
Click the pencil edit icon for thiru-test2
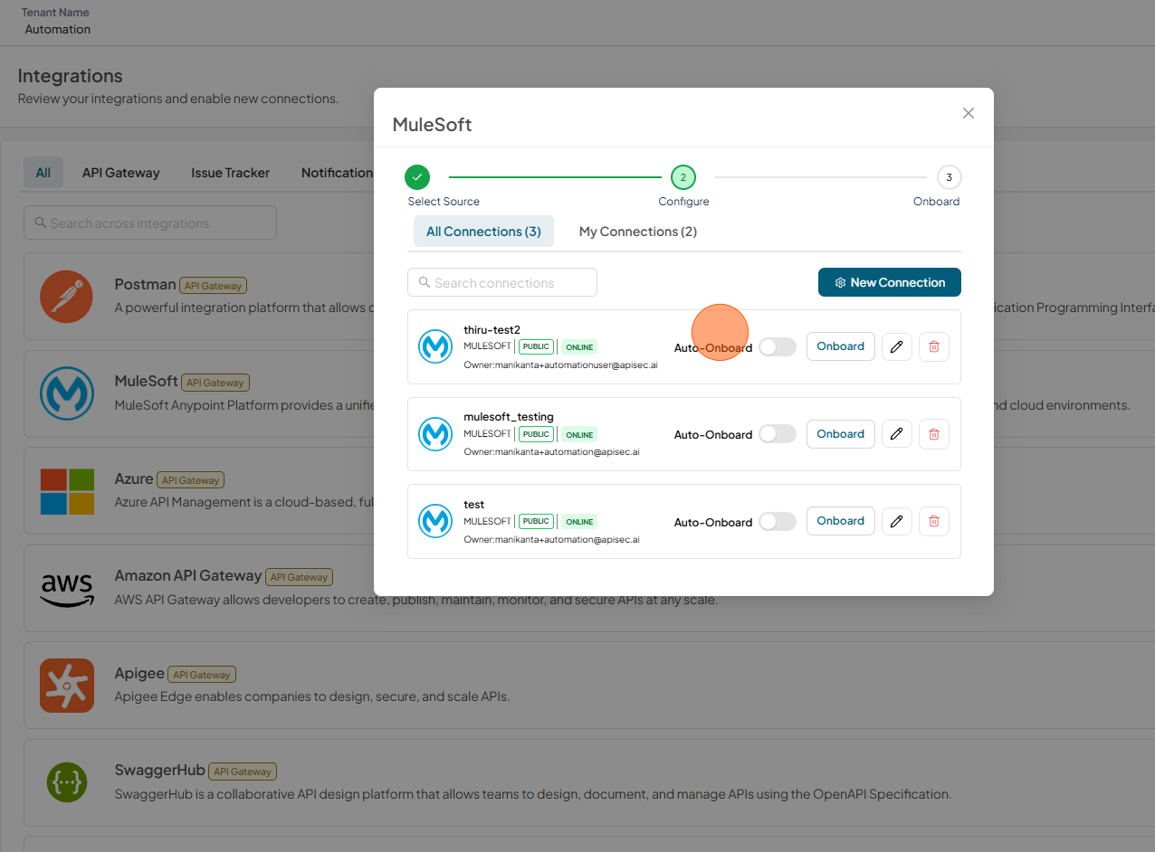pyautogui.click(x=897, y=346)
